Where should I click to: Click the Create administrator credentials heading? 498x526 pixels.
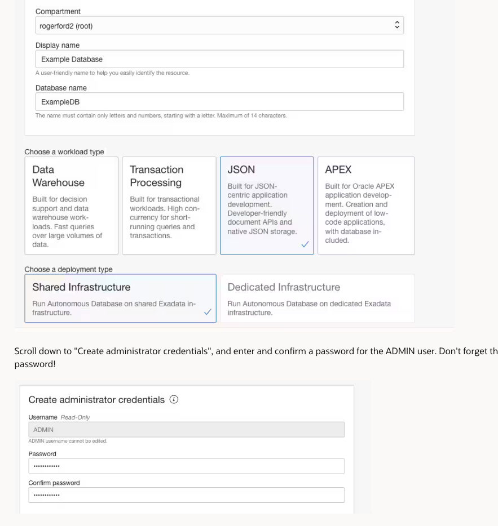click(96, 400)
